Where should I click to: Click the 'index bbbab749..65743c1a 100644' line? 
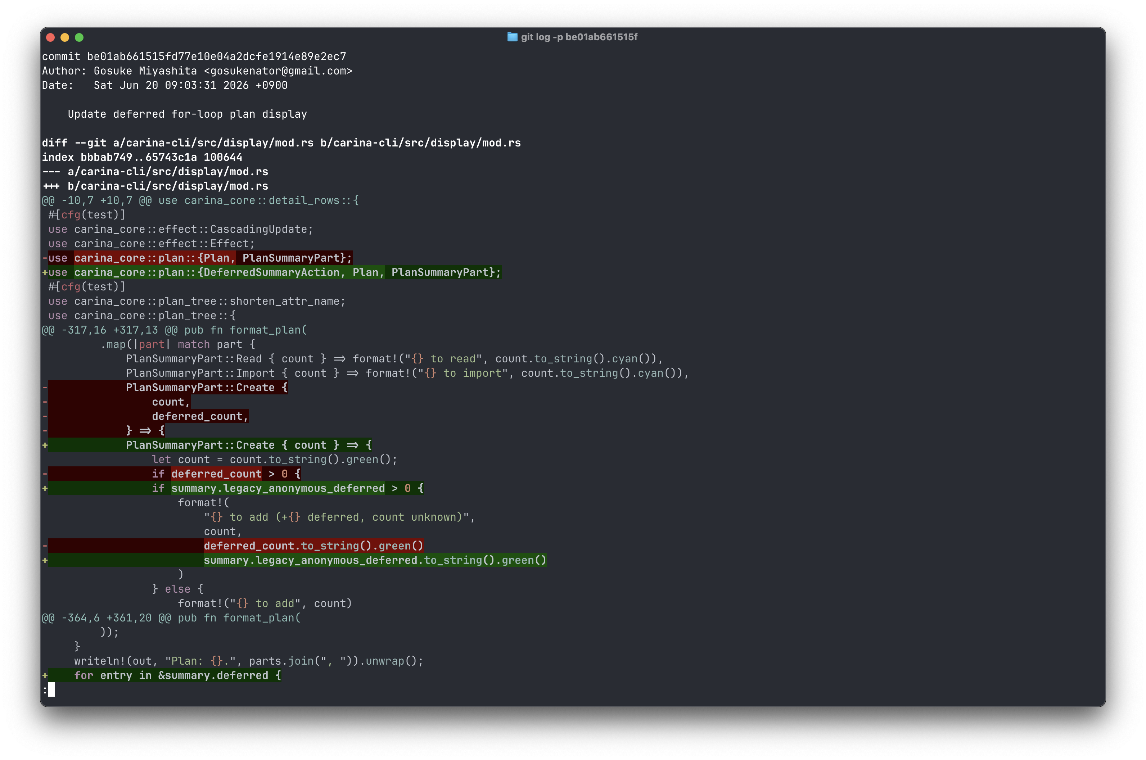142,157
